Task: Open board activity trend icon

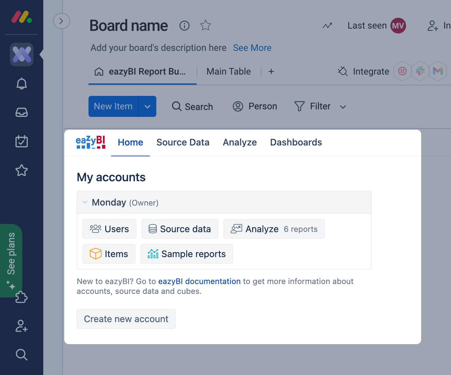Action: tap(327, 26)
